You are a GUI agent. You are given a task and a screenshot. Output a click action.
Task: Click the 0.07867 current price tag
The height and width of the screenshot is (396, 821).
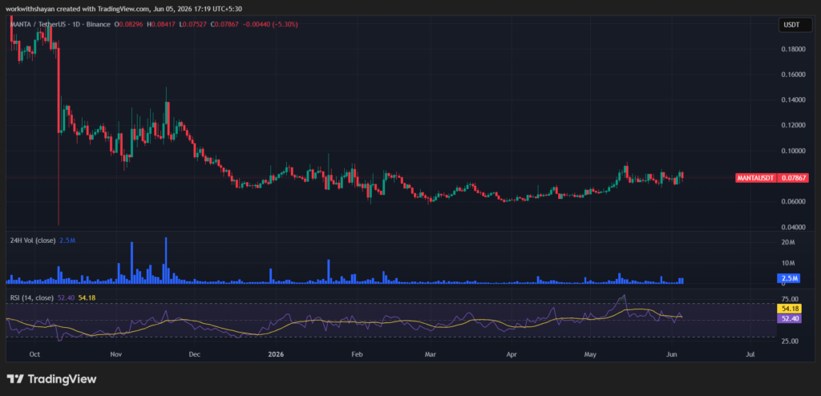(793, 178)
